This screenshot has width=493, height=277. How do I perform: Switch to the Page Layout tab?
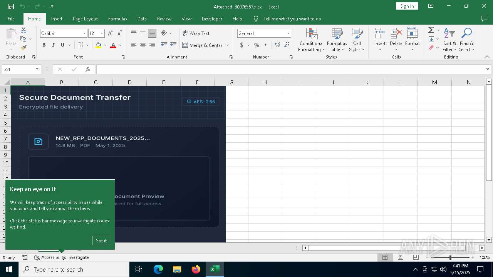click(85, 19)
